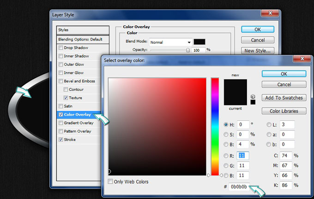Choose the Lab L radio button

pyautogui.click(x=269, y=124)
